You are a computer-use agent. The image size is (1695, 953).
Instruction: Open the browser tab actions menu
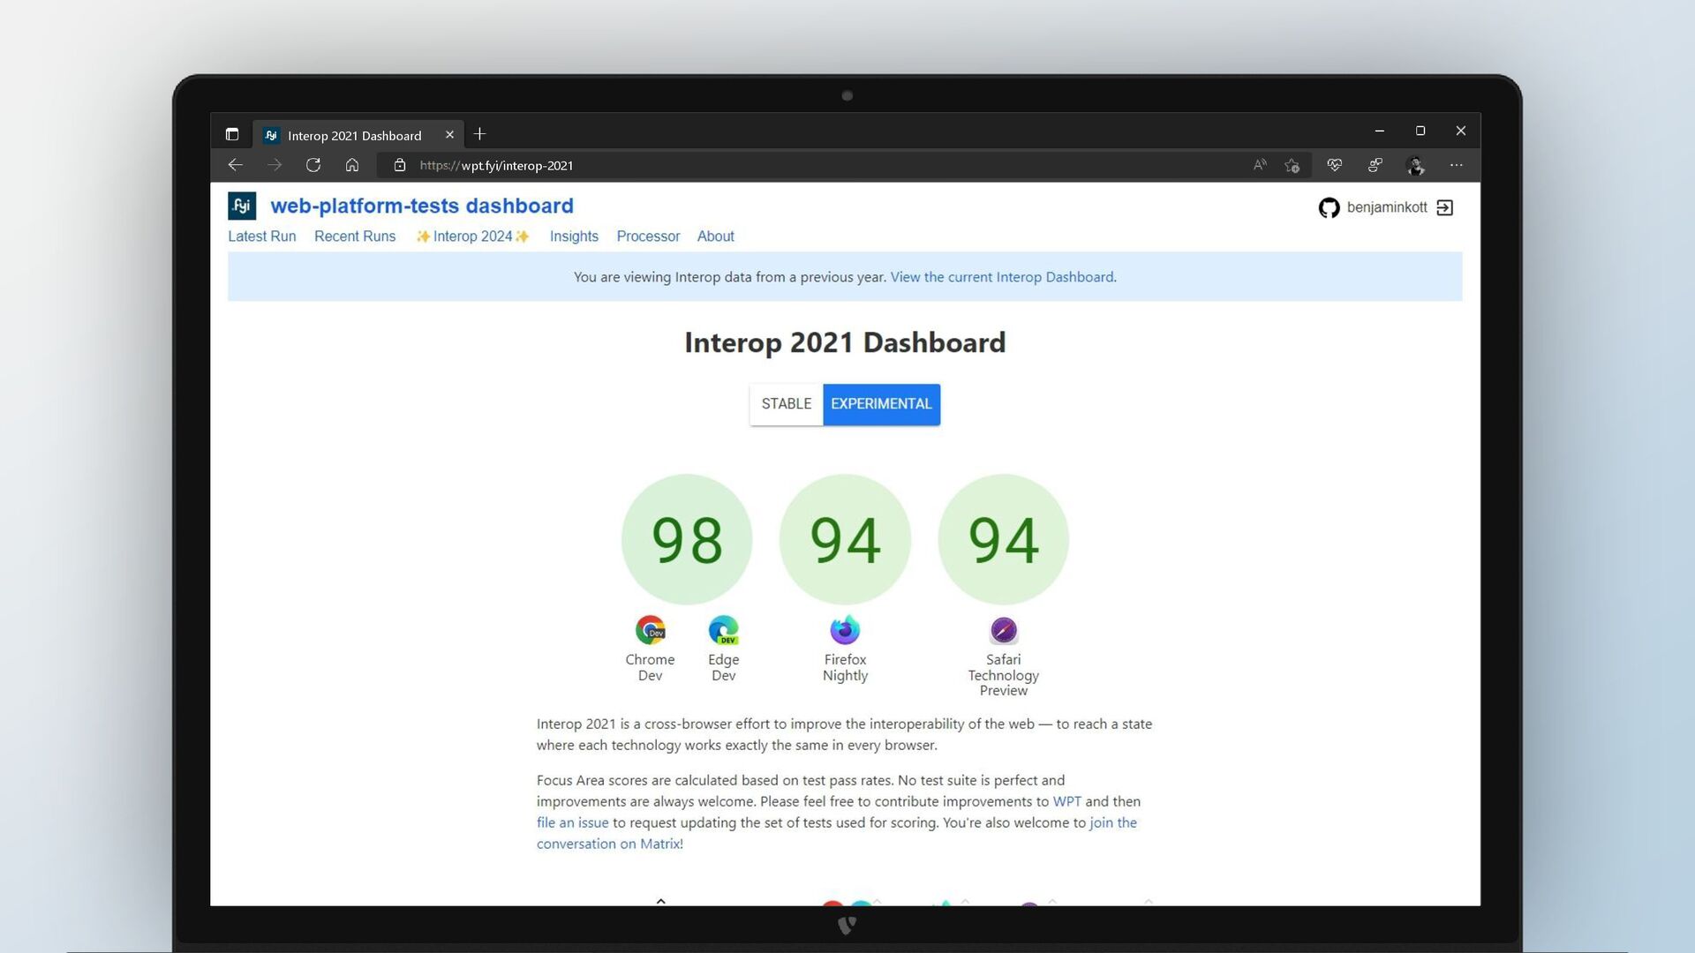232,134
